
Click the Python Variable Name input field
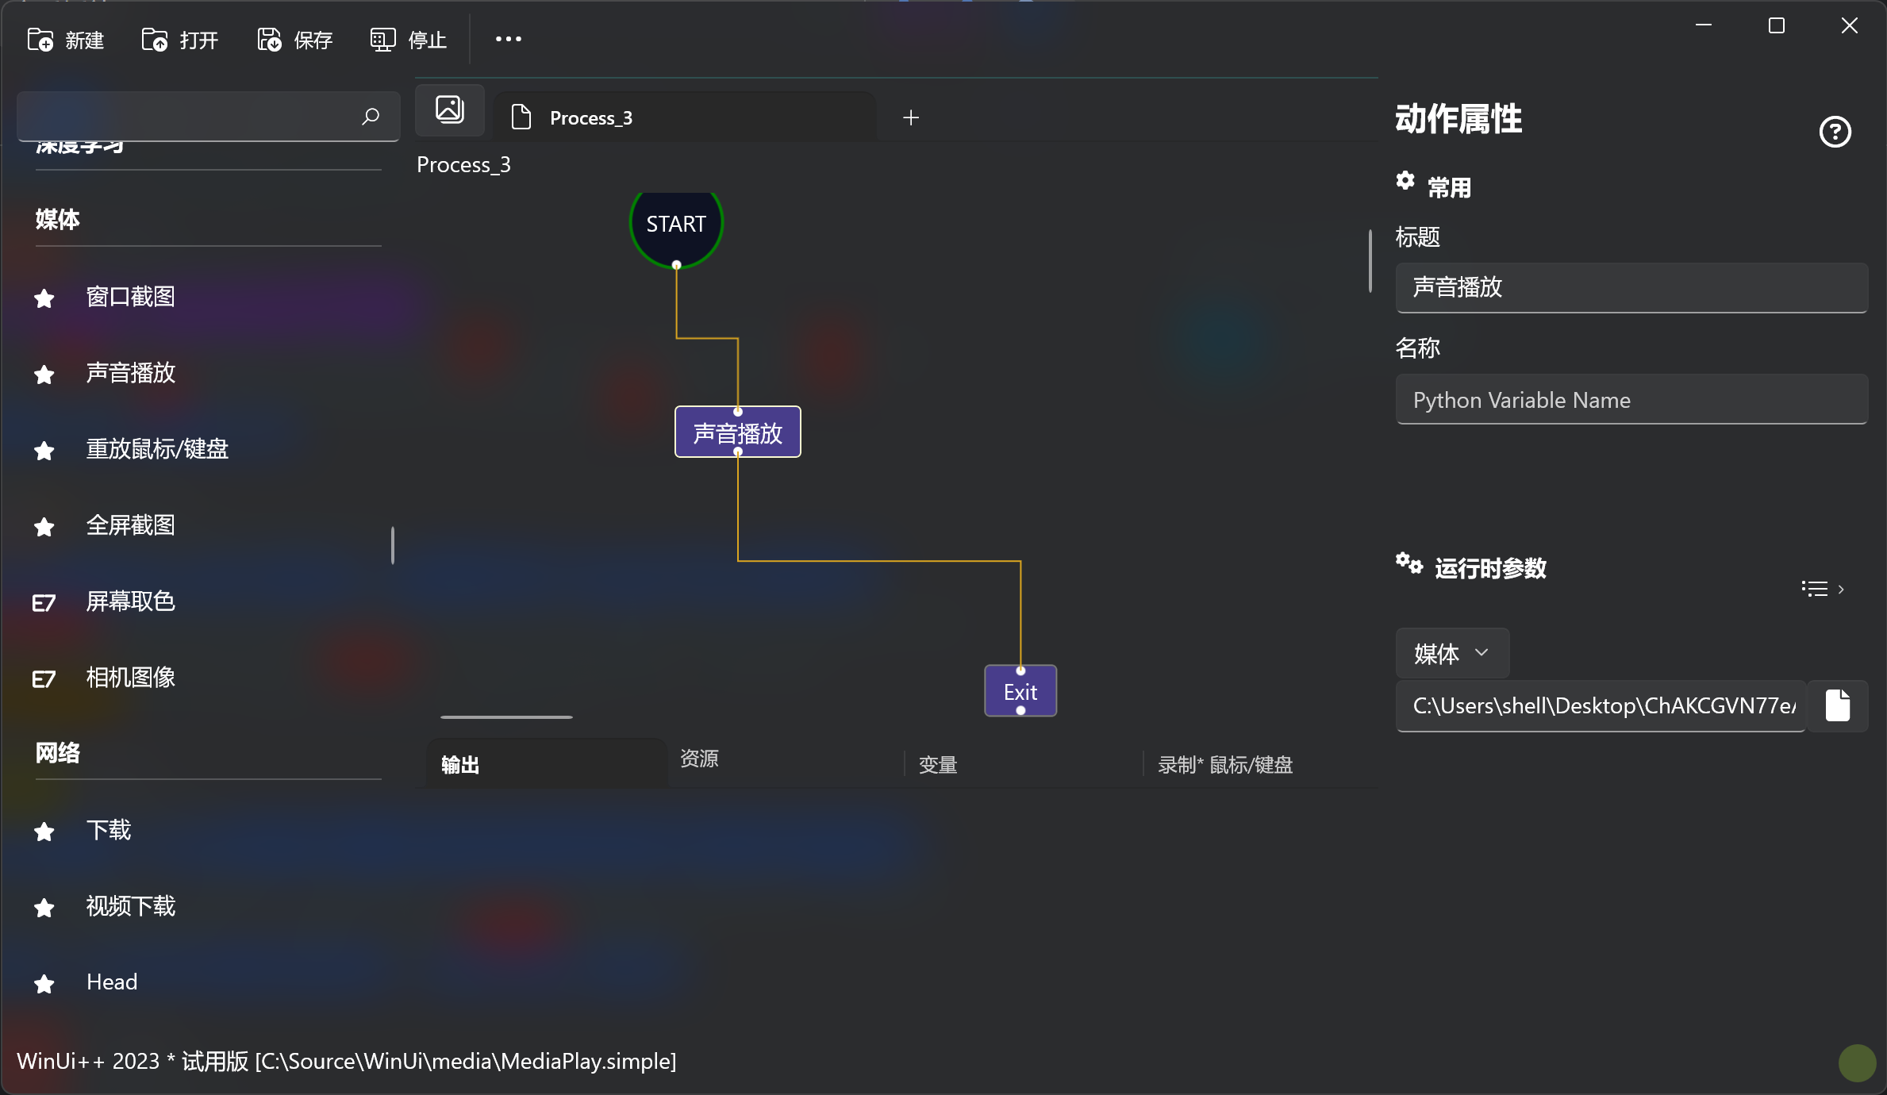pos(1631,400)
